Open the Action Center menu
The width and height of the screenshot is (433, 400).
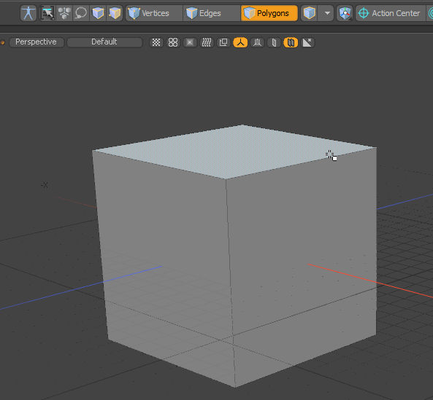[391, 13]
